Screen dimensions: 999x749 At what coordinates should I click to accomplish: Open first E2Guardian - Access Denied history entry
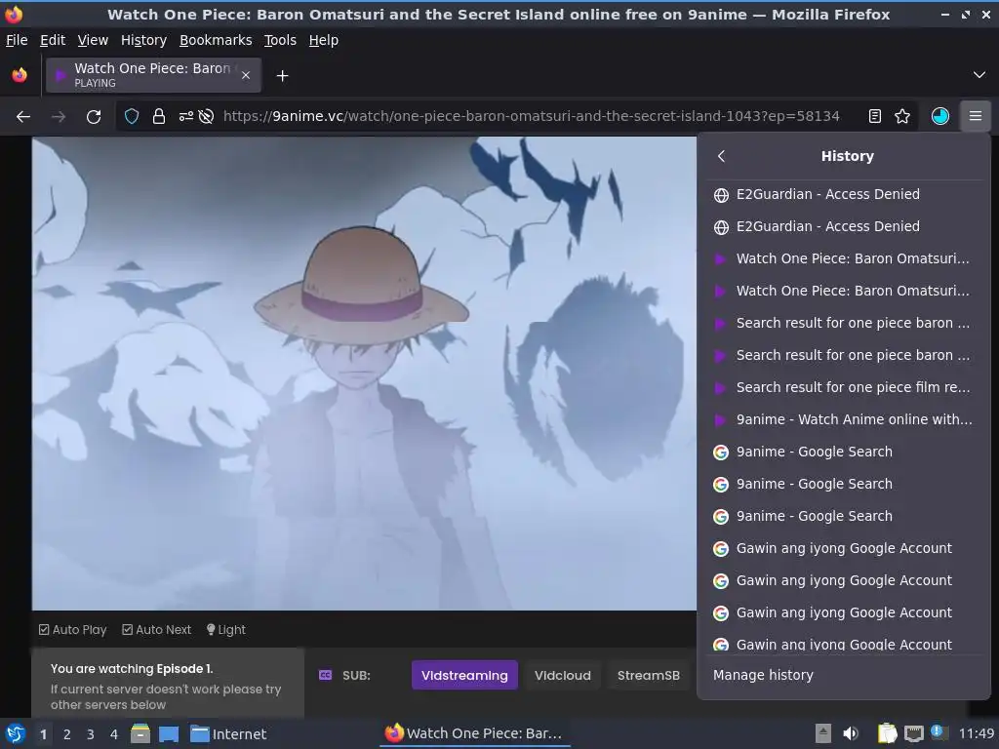pos(844,194)
